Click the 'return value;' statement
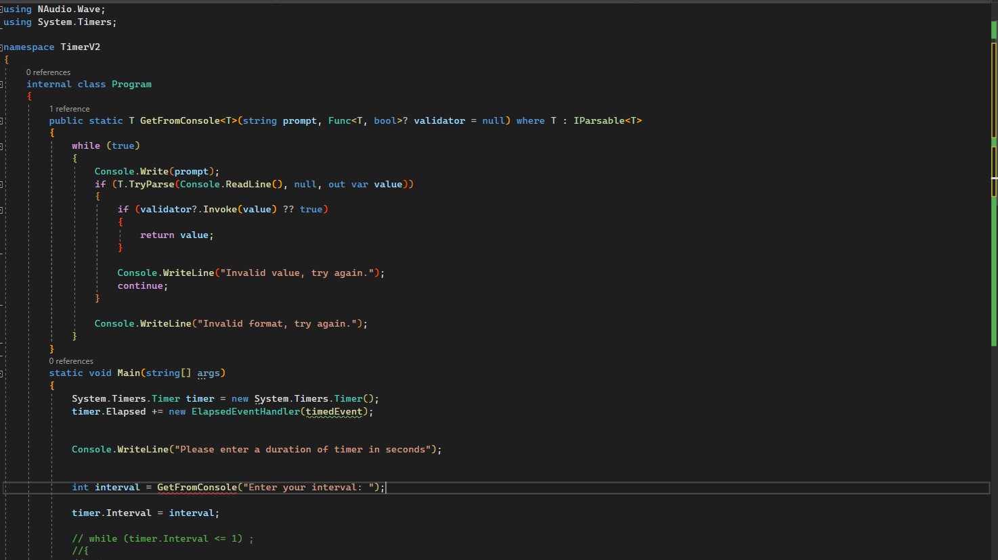Image resolution: width=998 pixels, height=560 pixels. (177, 235)
